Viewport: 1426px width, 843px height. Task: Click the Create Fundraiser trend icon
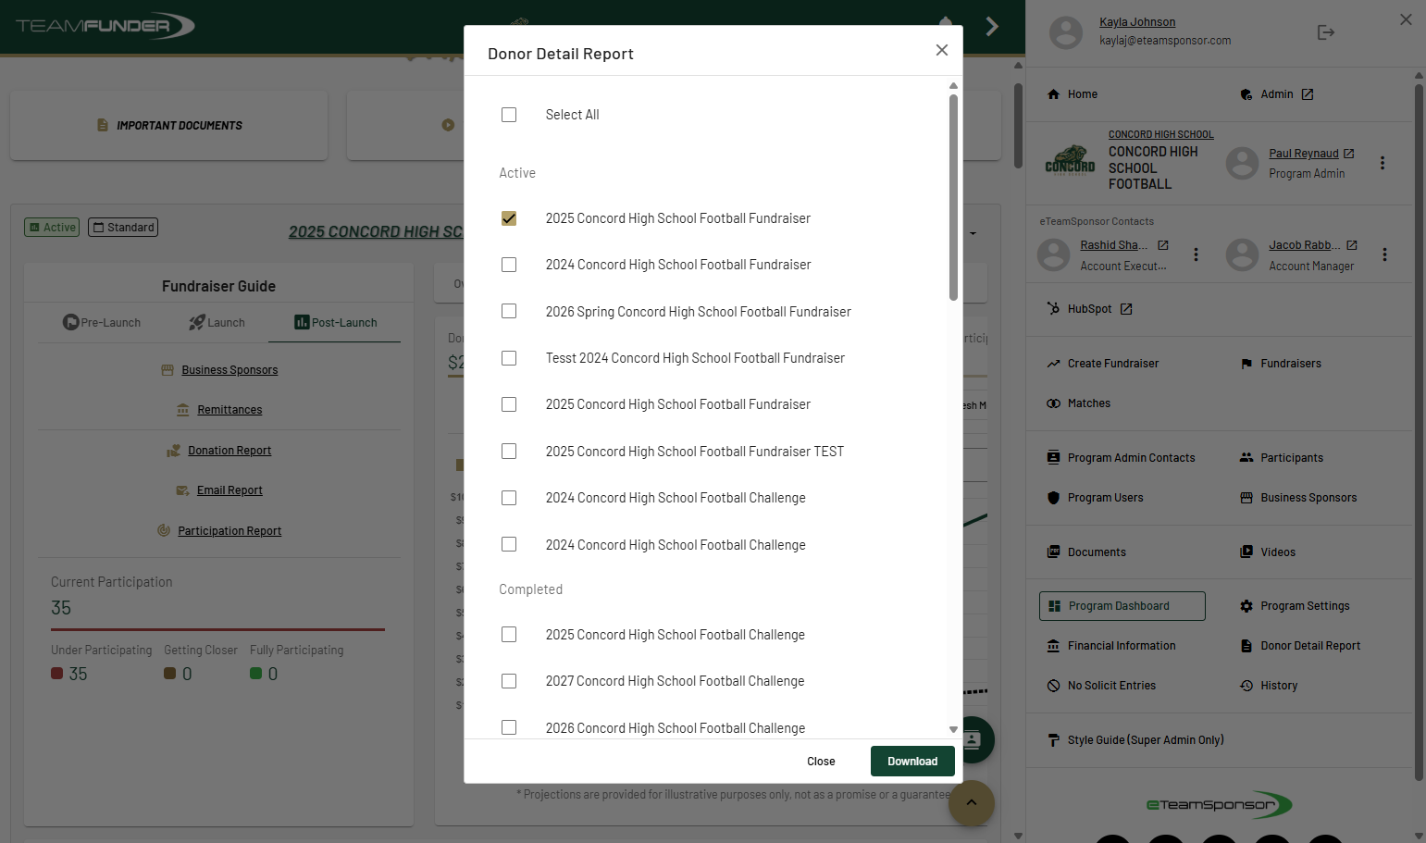tap(1053, 364)
